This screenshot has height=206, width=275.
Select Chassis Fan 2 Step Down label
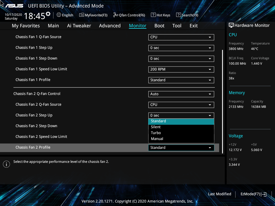click(x=36, y=126)
